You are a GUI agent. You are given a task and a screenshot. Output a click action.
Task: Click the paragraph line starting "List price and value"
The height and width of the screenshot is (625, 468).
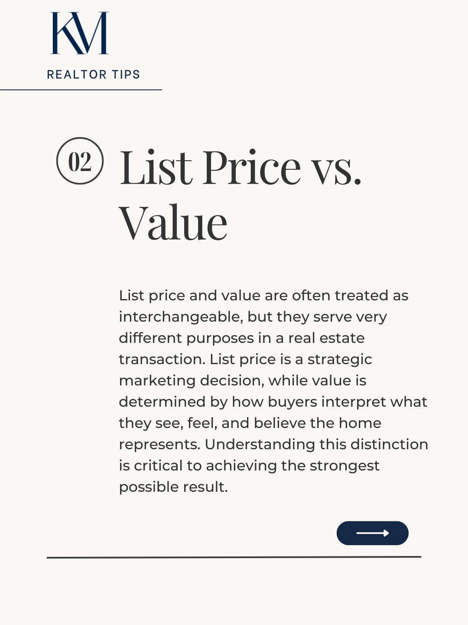point(263,296)
